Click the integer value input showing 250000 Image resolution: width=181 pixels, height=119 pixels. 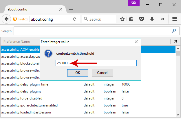coord(96,63)
